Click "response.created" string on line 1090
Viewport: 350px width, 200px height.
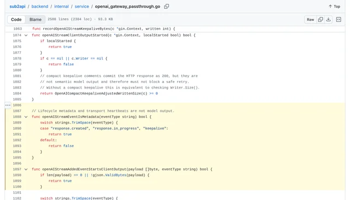coord(69,128)
